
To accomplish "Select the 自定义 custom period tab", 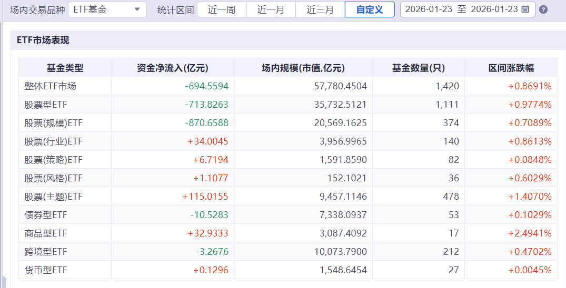I will coord(370,9).
